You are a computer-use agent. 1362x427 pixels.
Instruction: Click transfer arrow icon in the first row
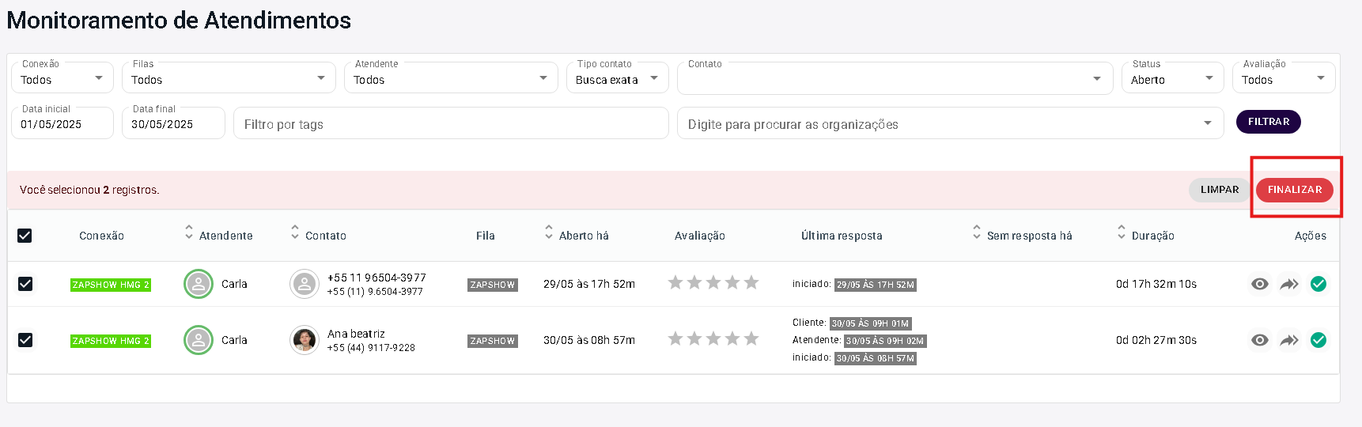[1289, 284]
